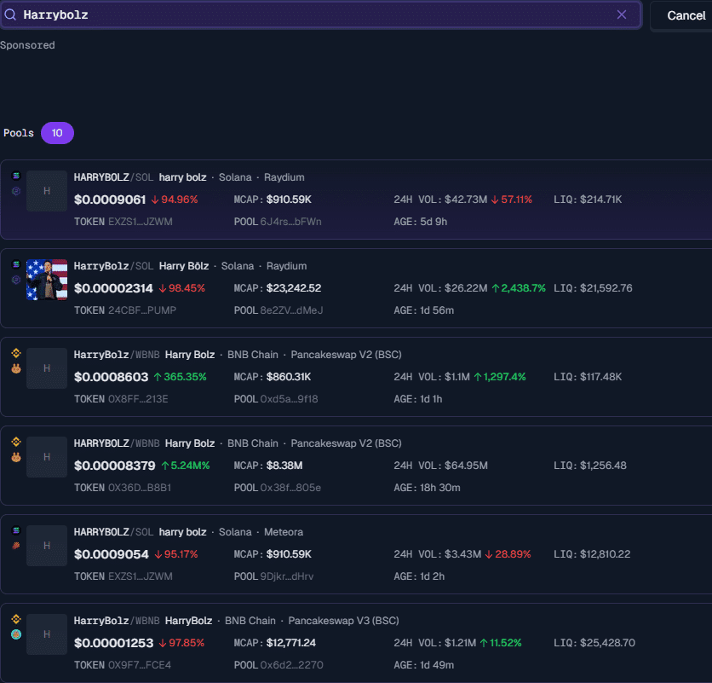Click the placeholder H thumbnail on the Pancakeswap V2 pool
712x683 pixels.
(x=47, y=368)
